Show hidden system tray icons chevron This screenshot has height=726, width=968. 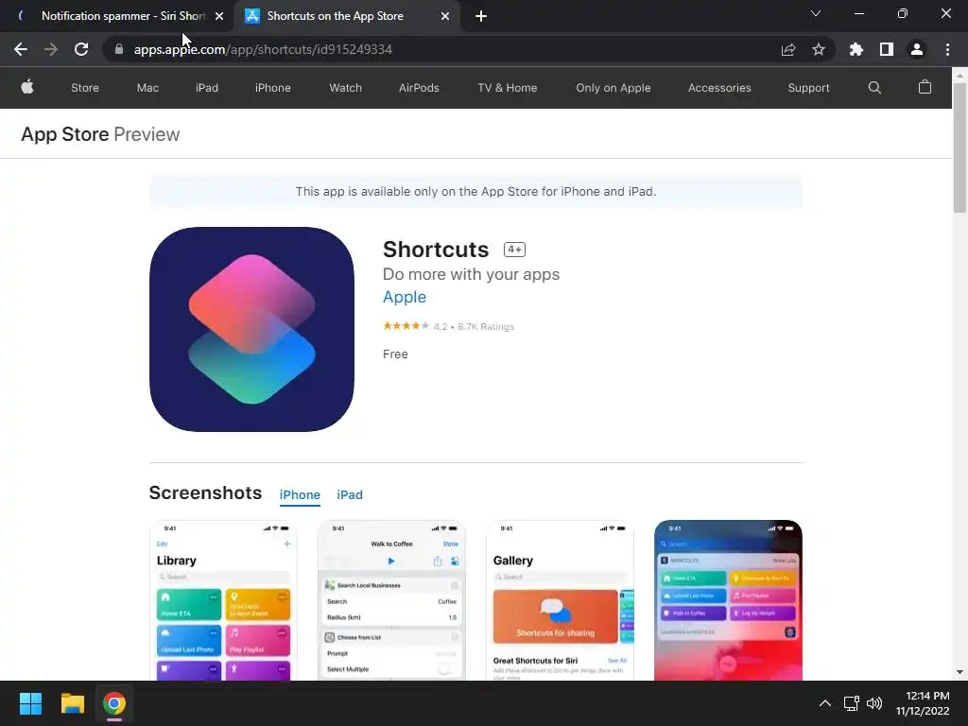click(x=824, y=703)
